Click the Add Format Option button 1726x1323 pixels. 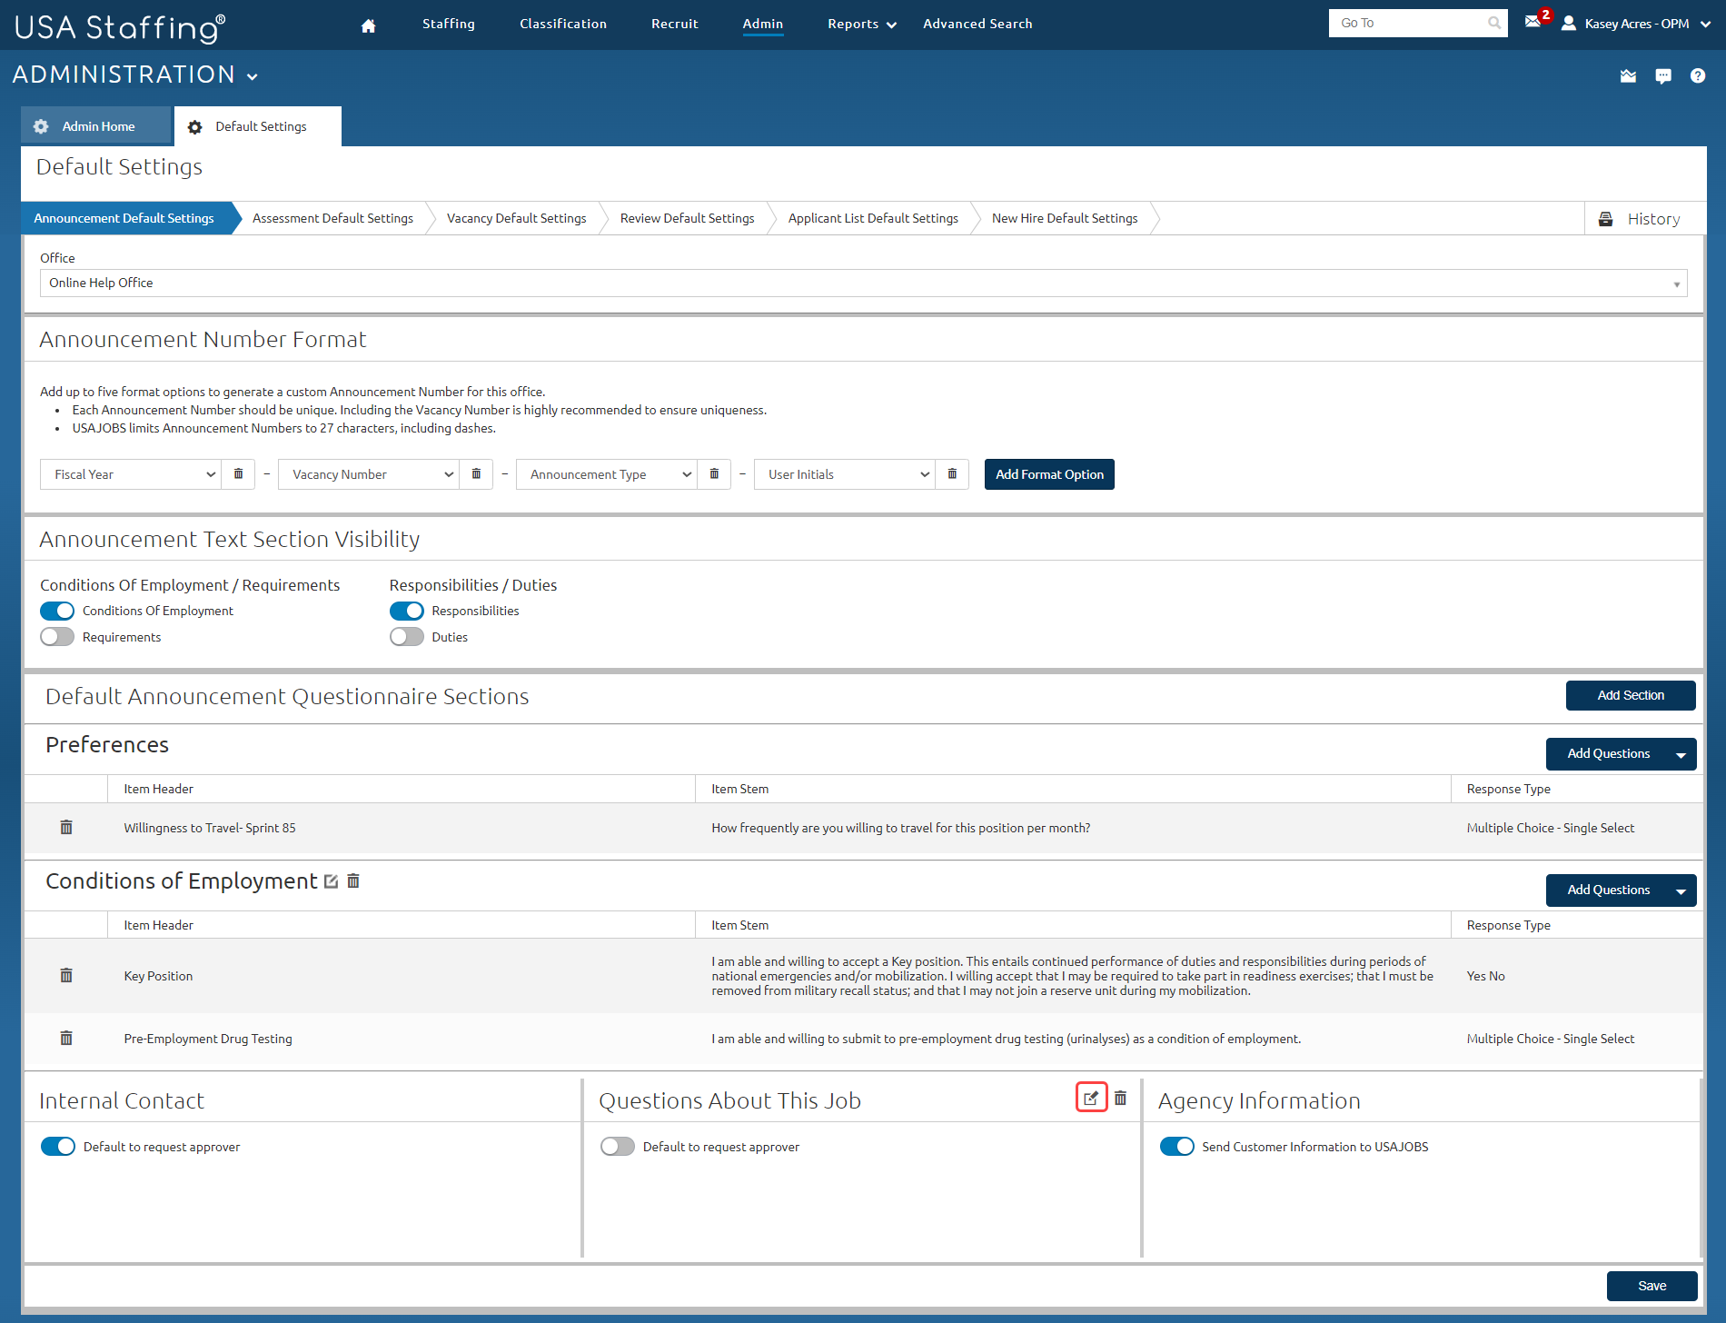pyautogui.click(x=1049, y=474)
